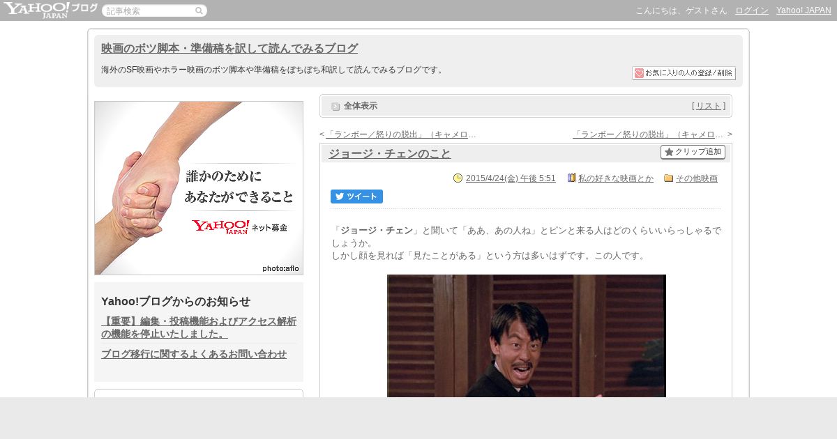This screenshot has height=439, width=837.
Task: Click the Yahoo! Japan Blog logo
Action: point(50,10)
